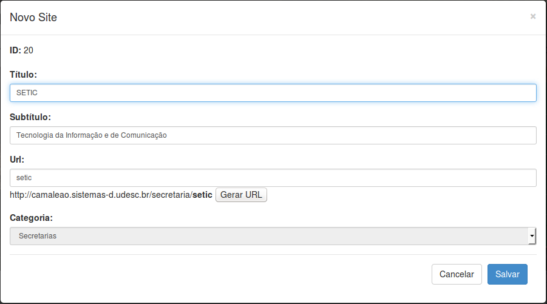The height and width of the screenshot is (304, 547).
Task: Click the Subtítulo: field label
Action: pos(30,117)
